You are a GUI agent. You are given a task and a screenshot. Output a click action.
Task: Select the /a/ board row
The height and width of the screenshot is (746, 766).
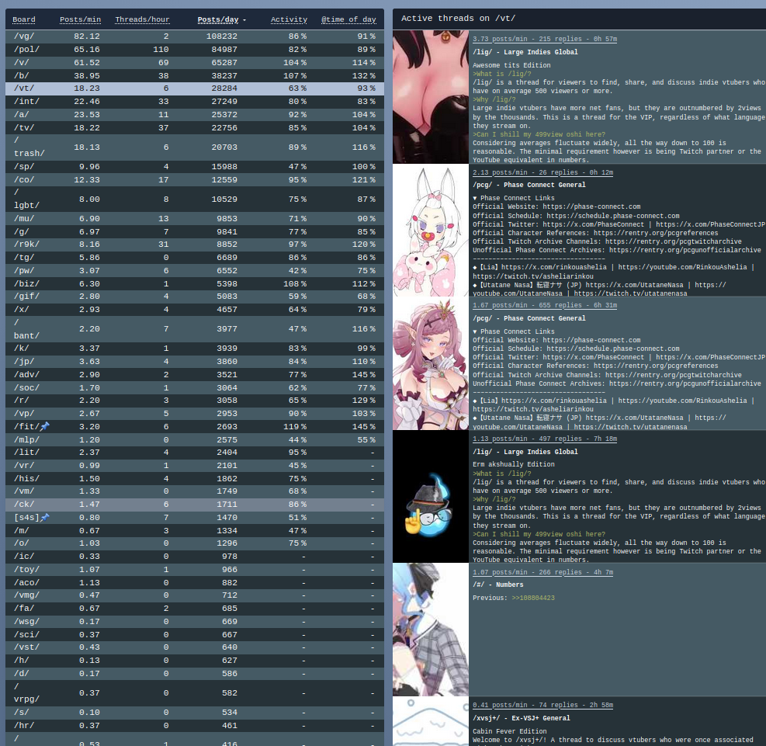coord(195,115)
